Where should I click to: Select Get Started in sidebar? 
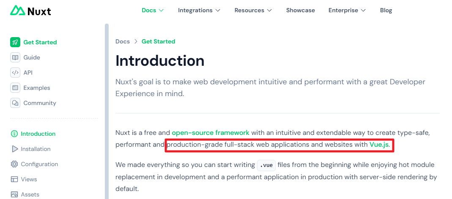(40, 42)
